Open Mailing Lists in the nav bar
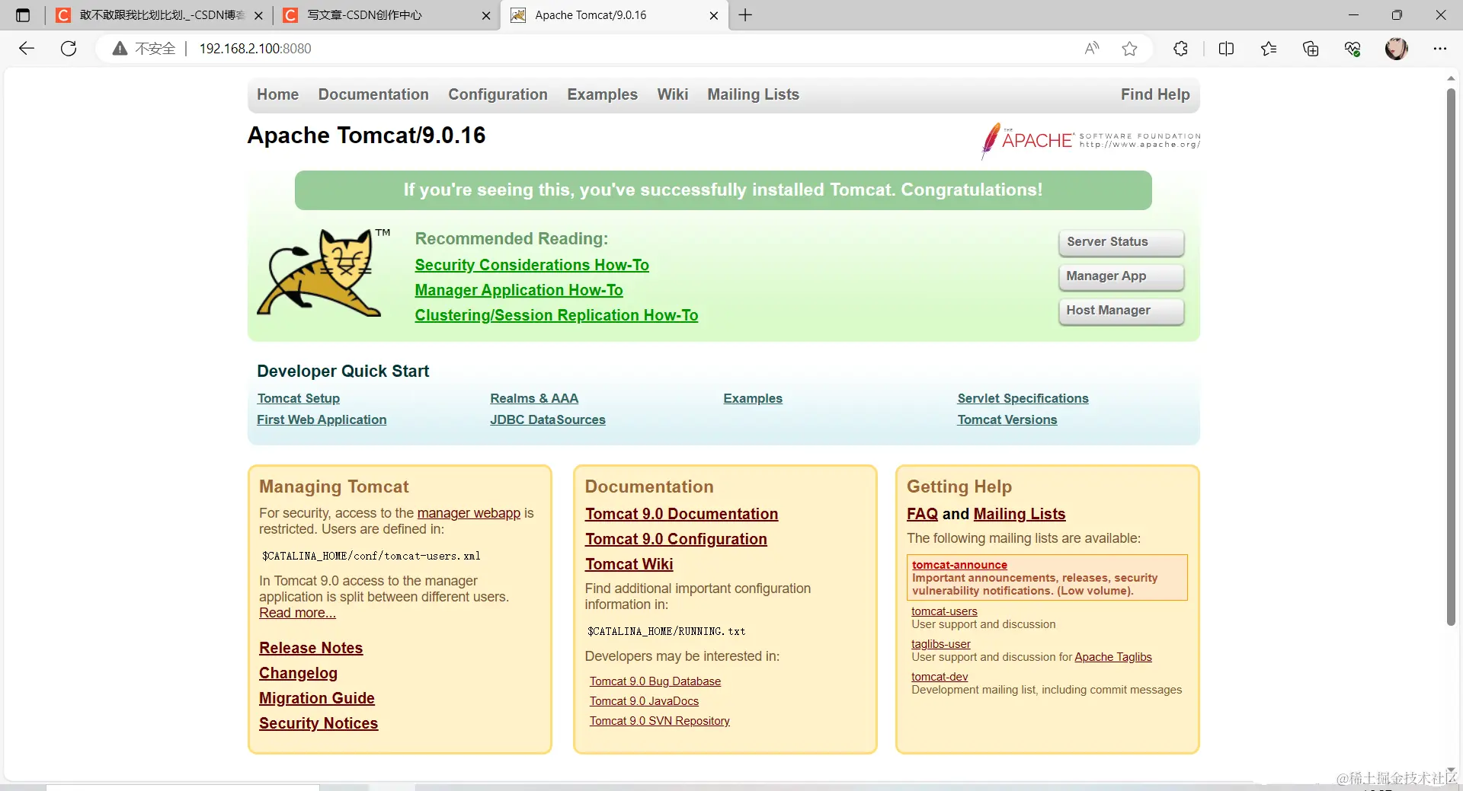 tap(753, 94)
